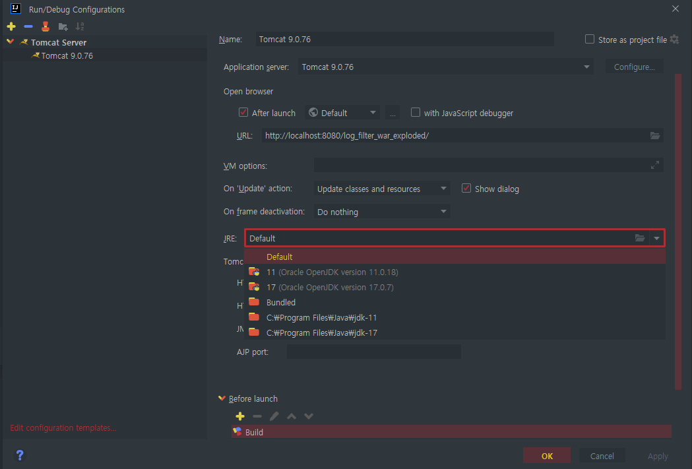The image size is (692, 469).
Task: Open the gear settings next to Store as project file
Action: (x=674, y=40)
